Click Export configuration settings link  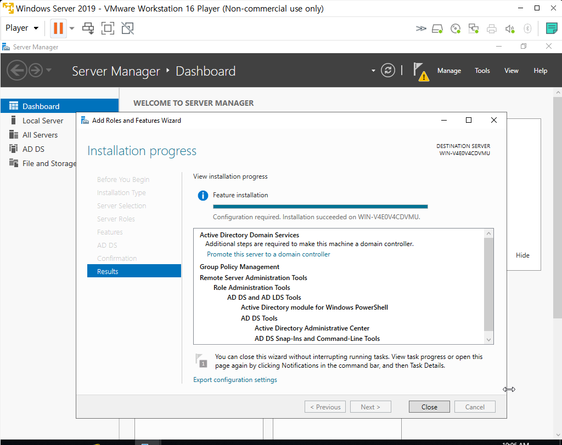click(x=235, y=379)
